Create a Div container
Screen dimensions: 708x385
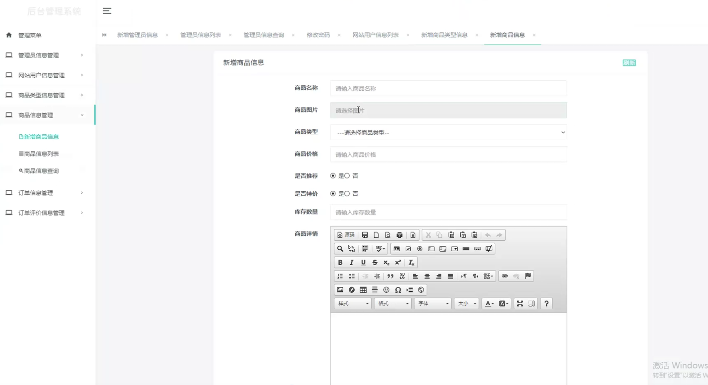tap(402, 276)
